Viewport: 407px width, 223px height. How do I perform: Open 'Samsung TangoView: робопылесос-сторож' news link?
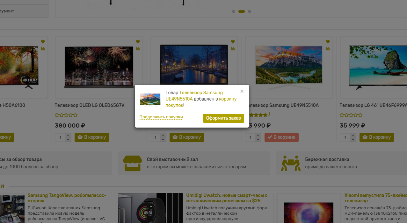pos(67,198)
